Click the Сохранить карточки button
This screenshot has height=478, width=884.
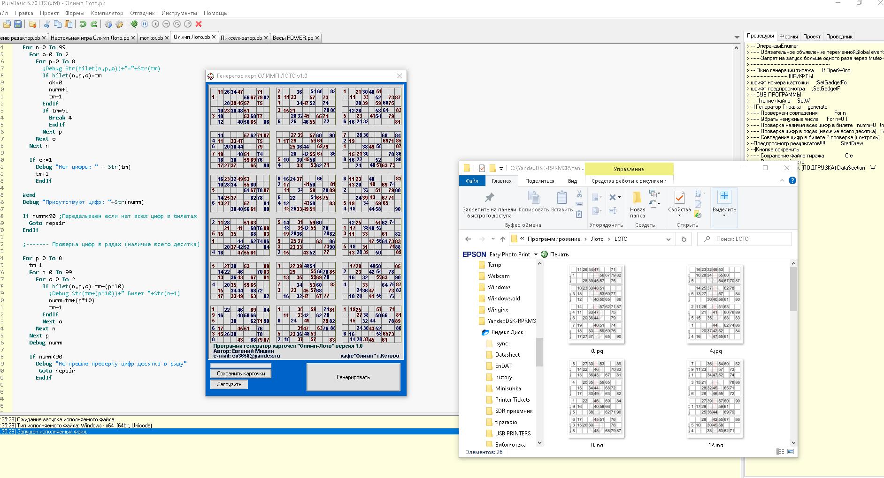[241, 373]
